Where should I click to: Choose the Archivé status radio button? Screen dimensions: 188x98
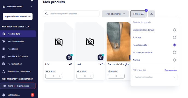click(x=174, y=60)
